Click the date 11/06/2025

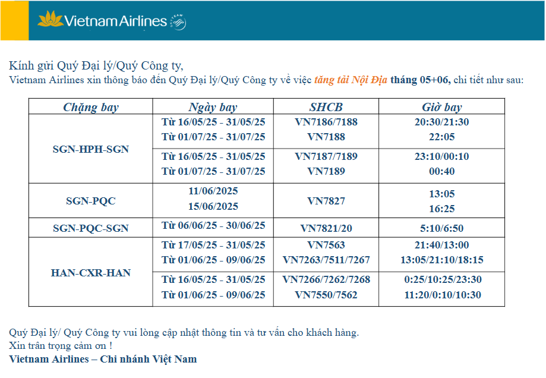click(213, 191)
